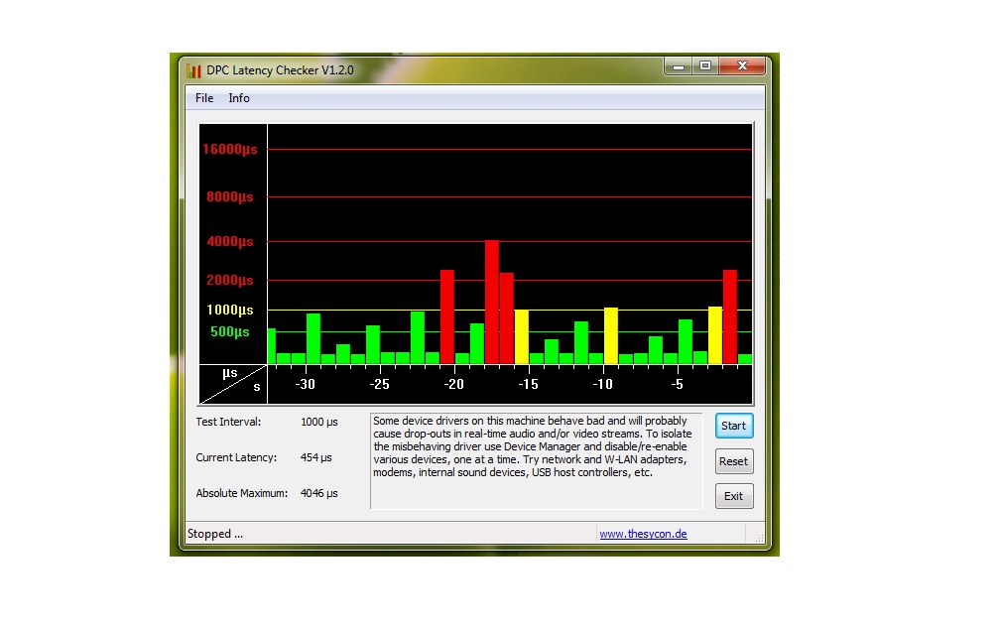
Task: Click the Current Latency label
Action: [236, 458]
